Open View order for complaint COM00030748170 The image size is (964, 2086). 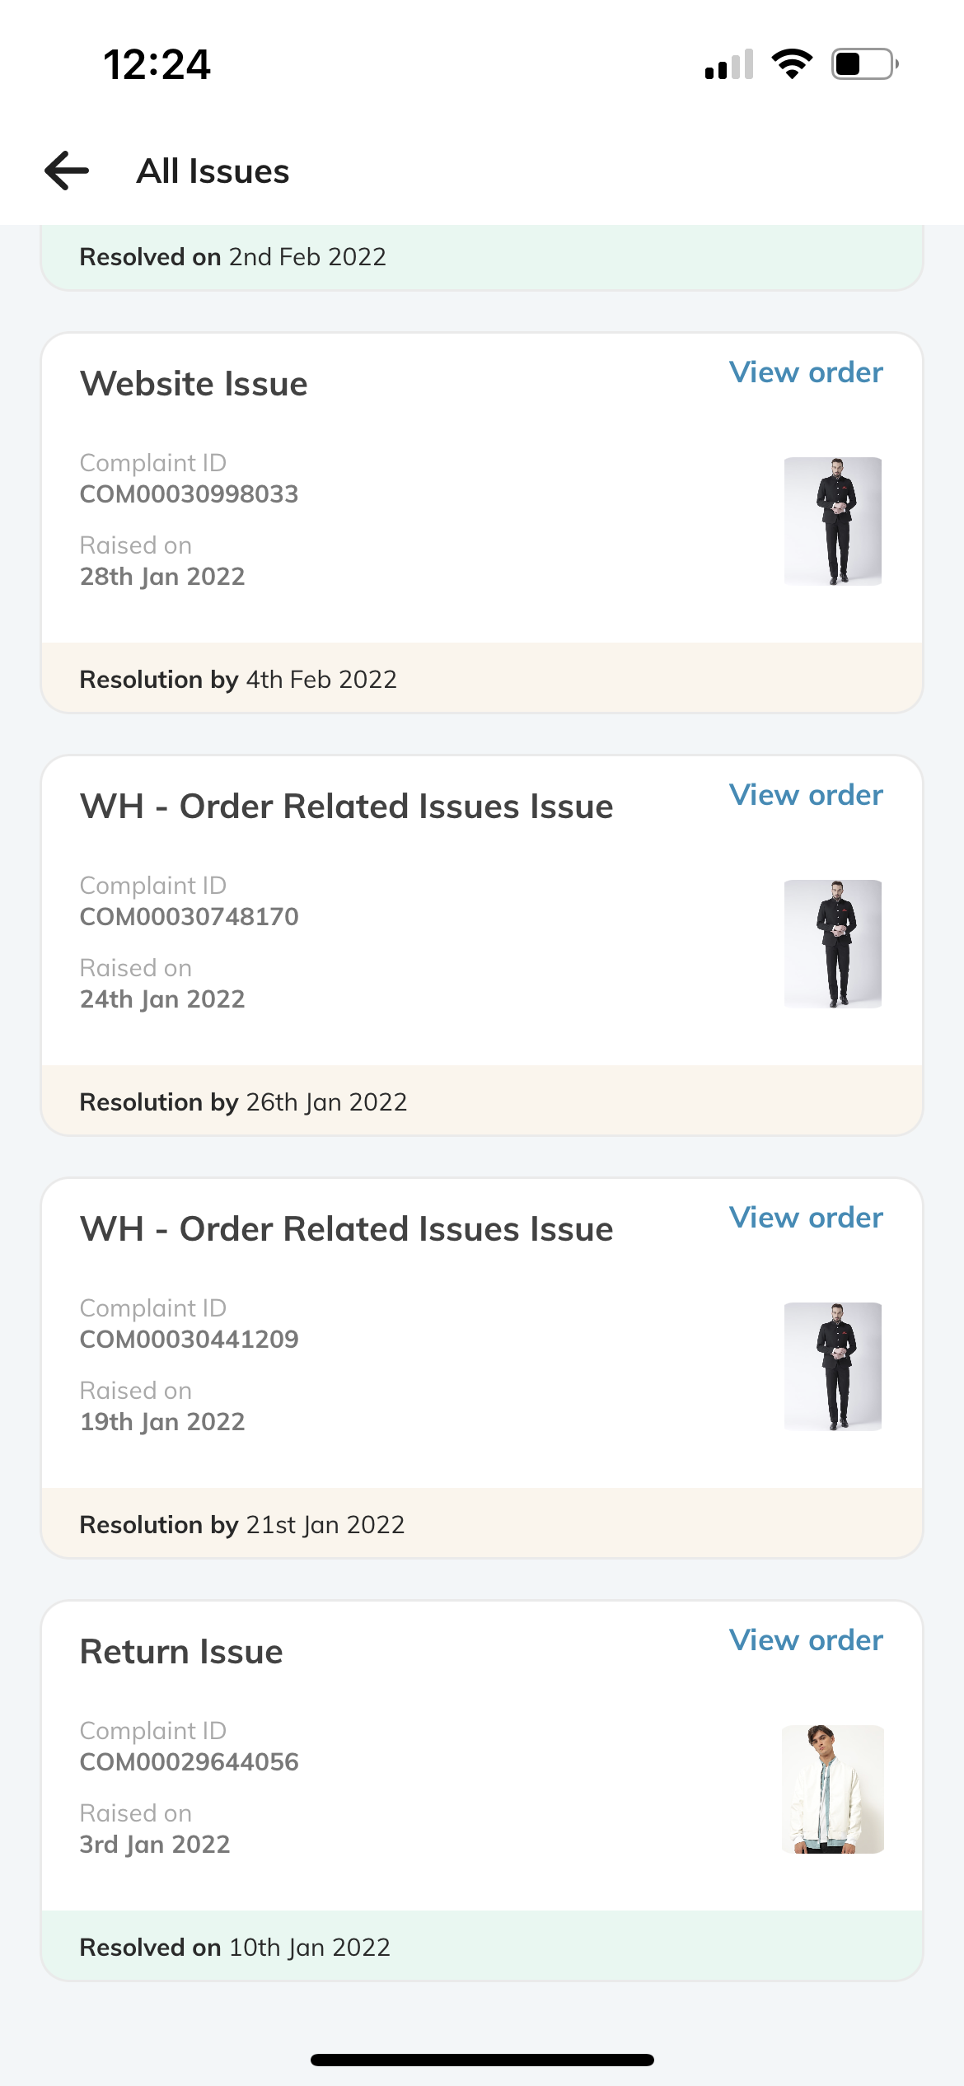point(806,795)
